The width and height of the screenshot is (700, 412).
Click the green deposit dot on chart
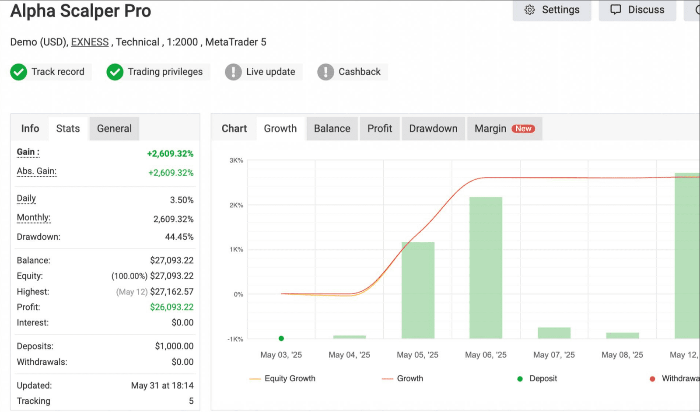coord(281,339)
